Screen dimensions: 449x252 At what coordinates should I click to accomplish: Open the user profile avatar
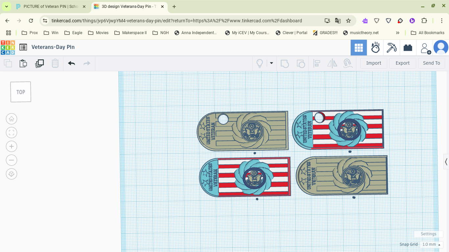[x=441, y=48]
